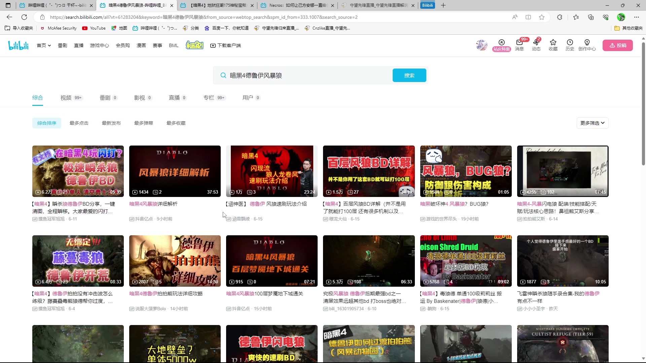Switch to the 专栏 search tab
The height and width of the screenshot is (363, 646).
pos(209,97)
